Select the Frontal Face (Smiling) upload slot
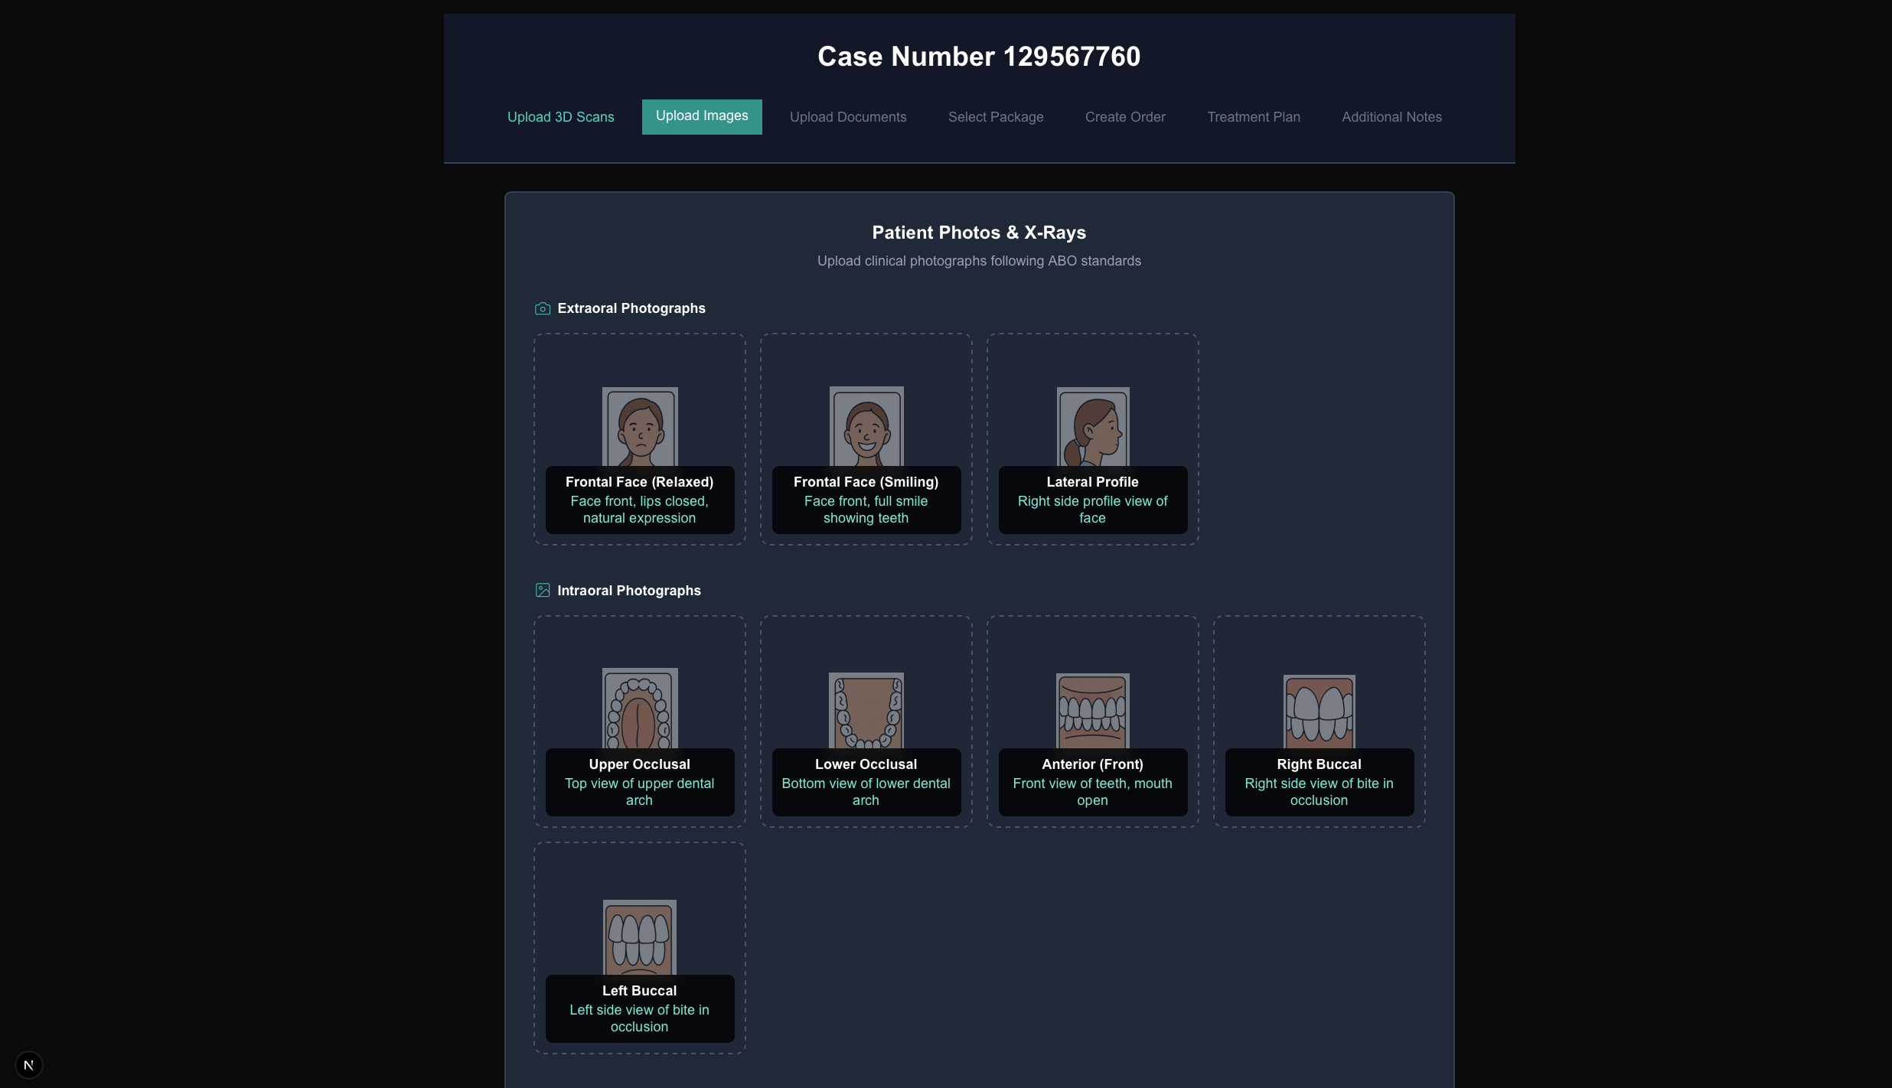The width and height of the screenshot is (1892, 1088). [865, 438]
